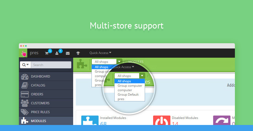This screenshot has height=131, width=253.
Task: Open the shopping cart notifications icon
Action: (x=47, y=53)
